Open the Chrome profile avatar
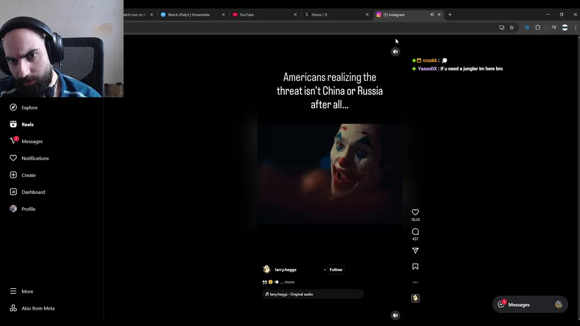 pos(565,28)
